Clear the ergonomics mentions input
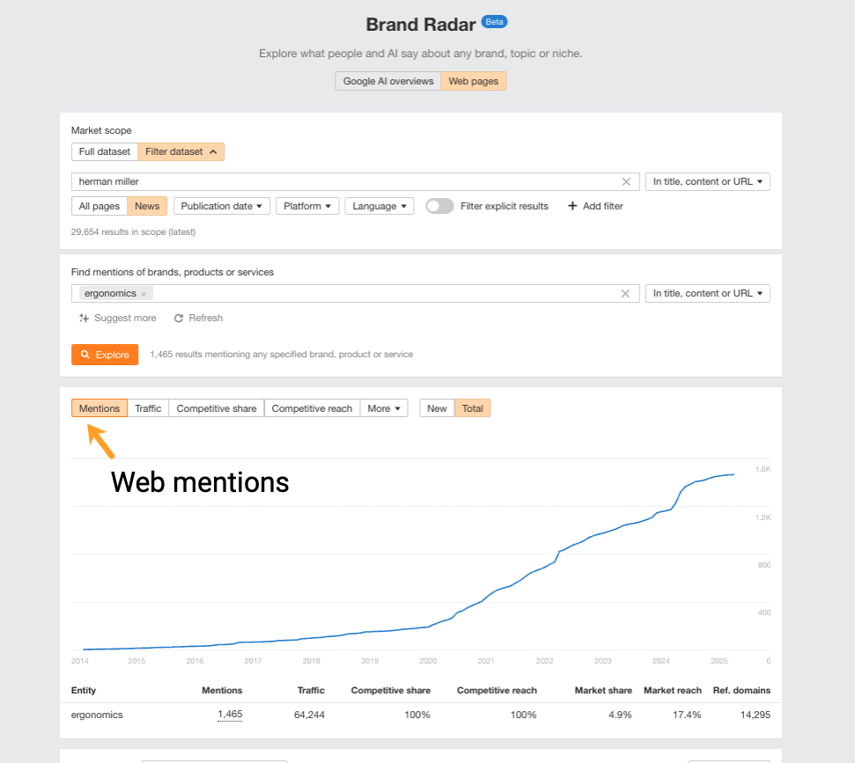 tap(625, 293)
